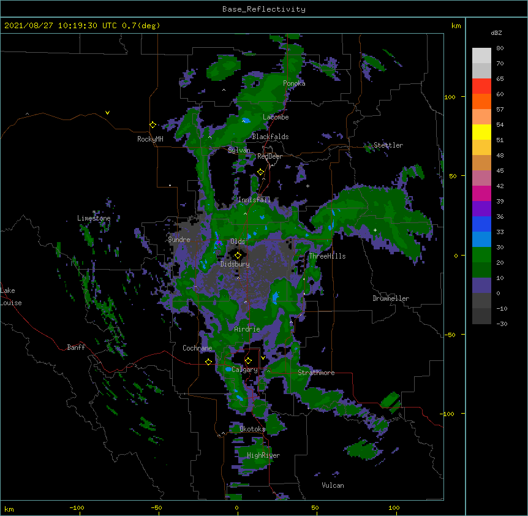This screenshot has height=516, width=528.
Task: Select the red 60-65 dBZ legend swatch
Action: tap(481, 86)
